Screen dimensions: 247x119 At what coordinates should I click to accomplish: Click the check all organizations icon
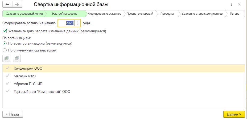point(7,58)
